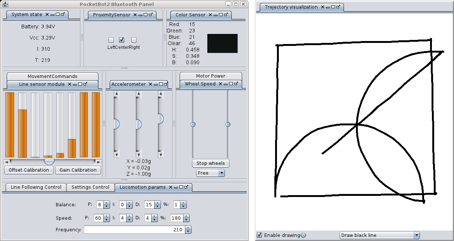This screenshot has height=241, width=454.
Task: Disable the Enable drawing checkbox
Action: coord(259,235)
